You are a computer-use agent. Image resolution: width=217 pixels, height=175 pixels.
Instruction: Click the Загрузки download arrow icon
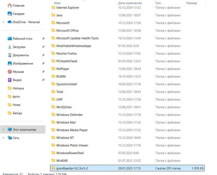pyautogui.click(x=10, y=47)
